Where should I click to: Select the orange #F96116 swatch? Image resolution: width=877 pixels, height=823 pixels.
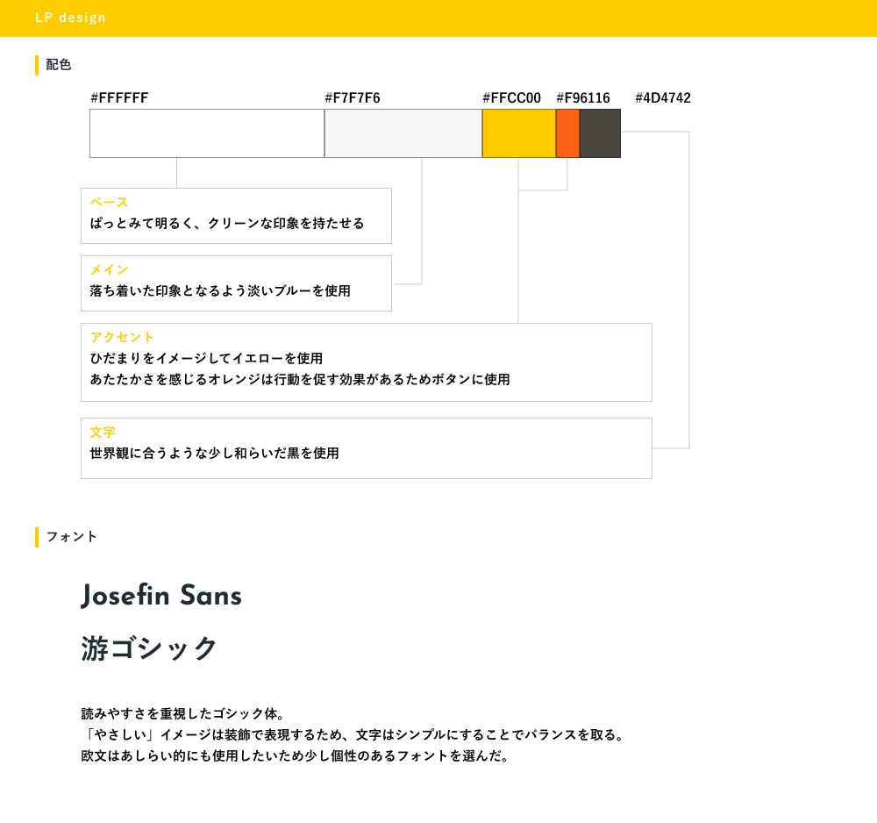[567, 133]
